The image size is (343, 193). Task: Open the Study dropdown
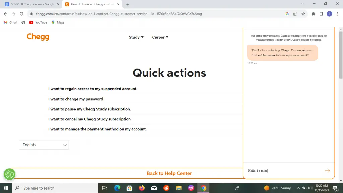click(x=136, y=37)
